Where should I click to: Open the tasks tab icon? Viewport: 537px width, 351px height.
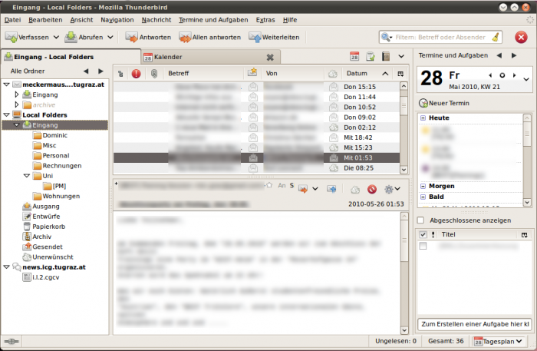[x=371, y=56]
